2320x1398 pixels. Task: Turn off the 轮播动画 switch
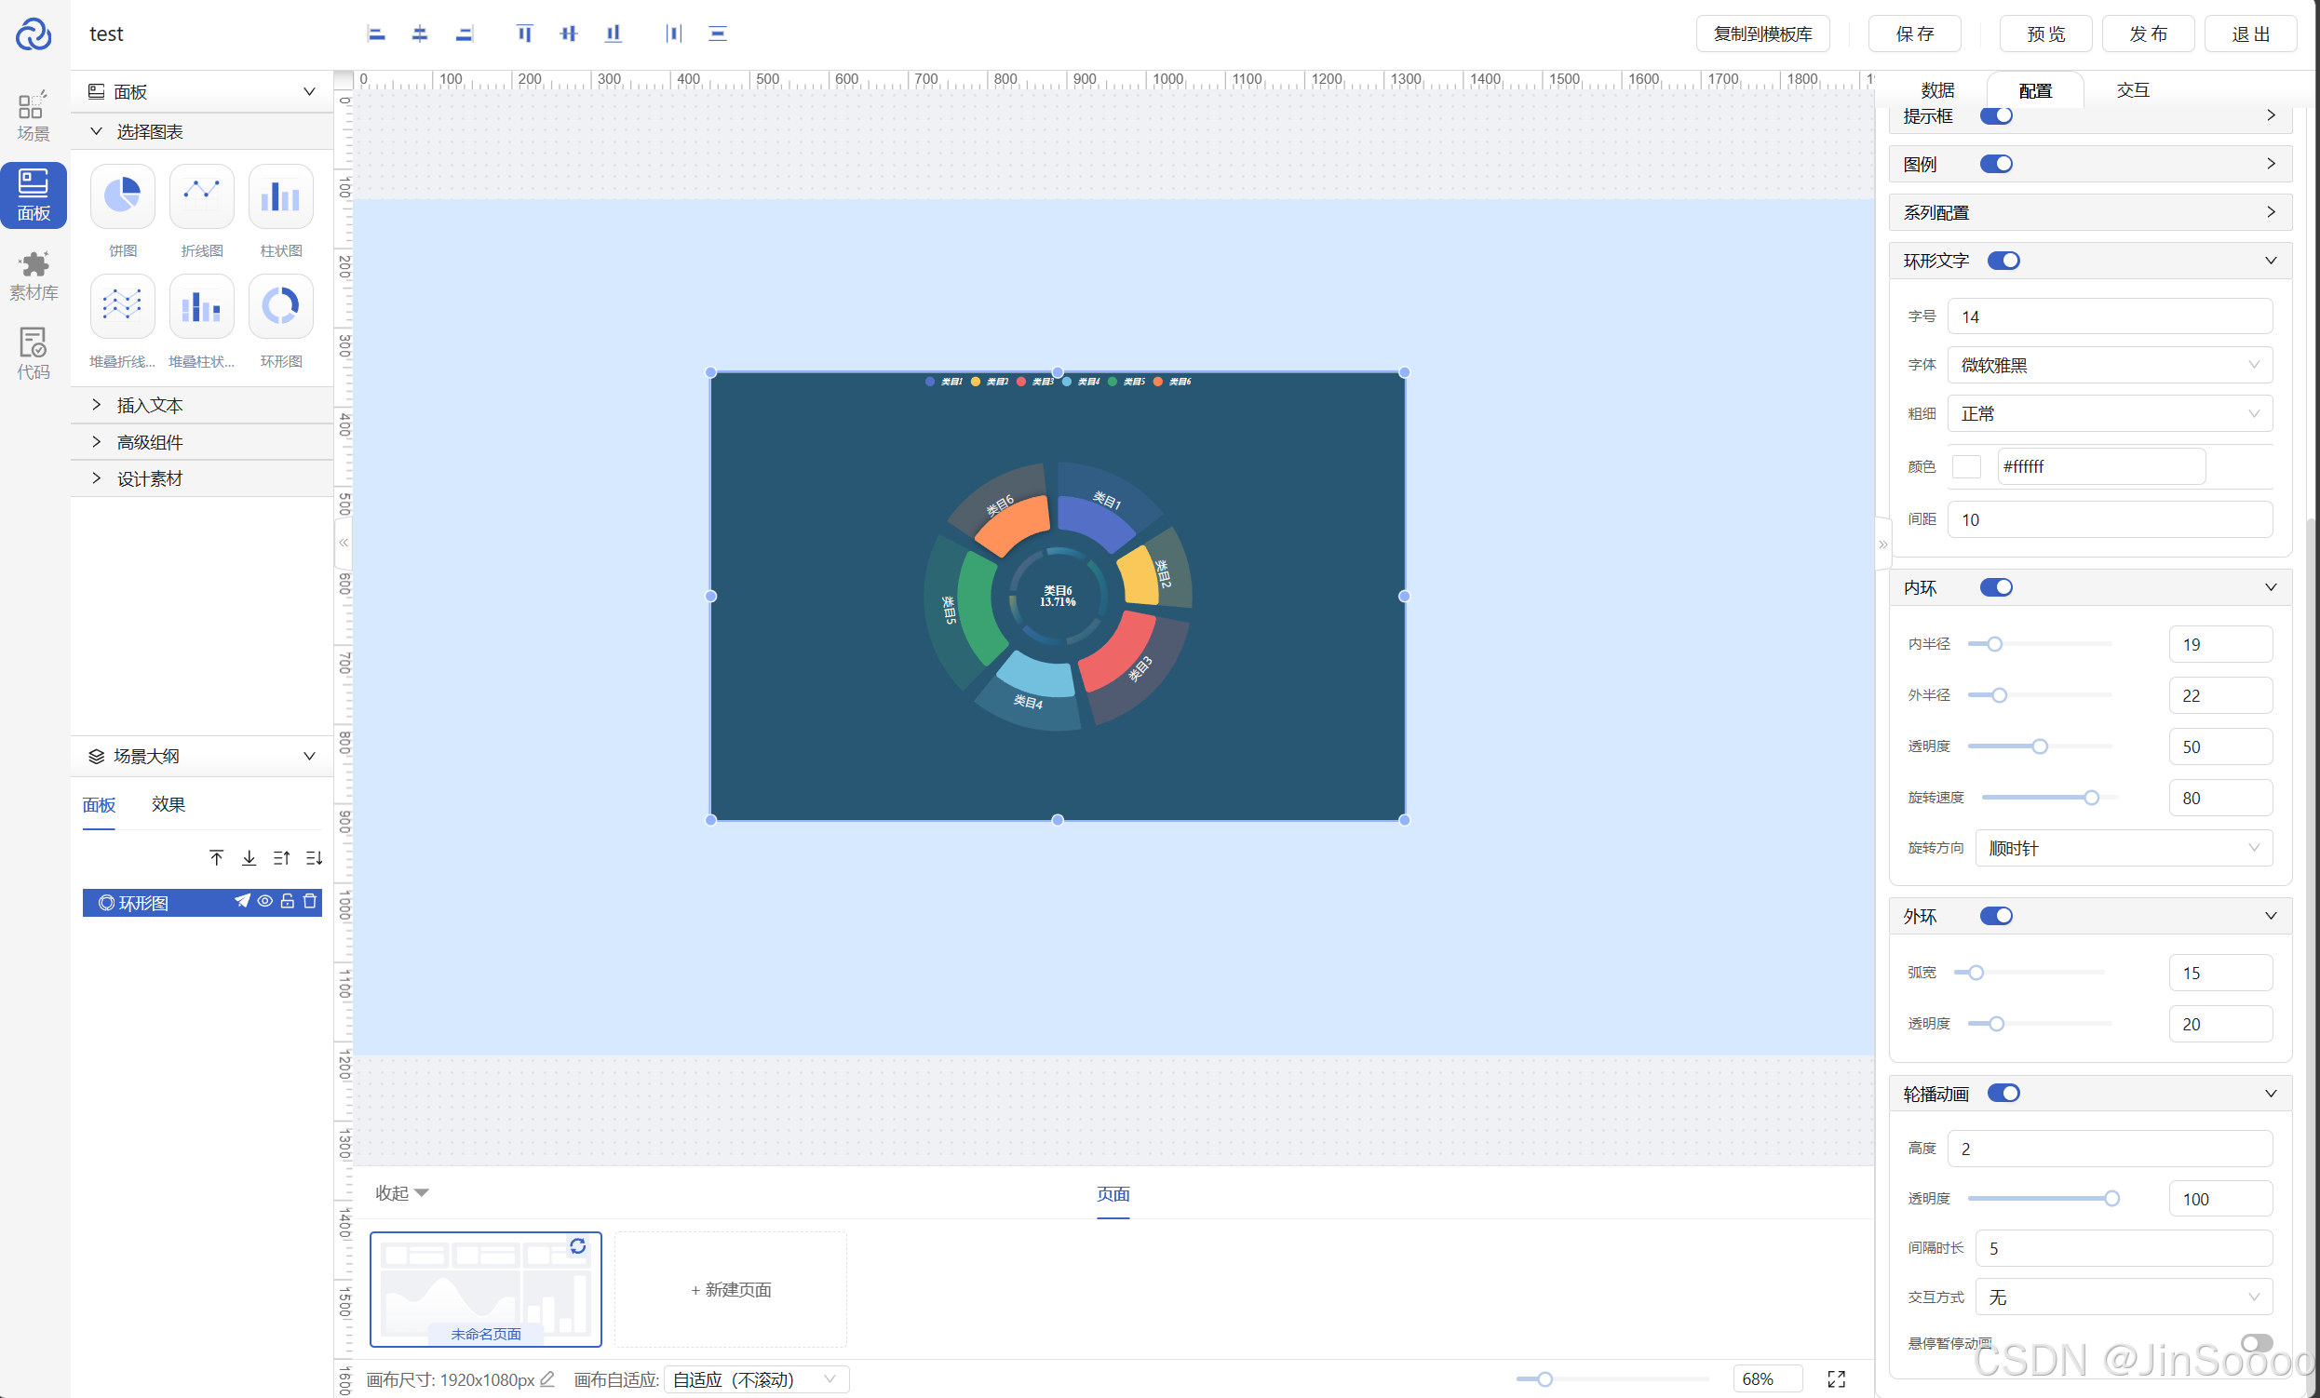pyautogui.click(x=2003, y=1093)
